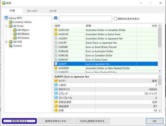166x126 pixels.
Task: Click the EURJPY selected row icon
Action: [56, 64]
